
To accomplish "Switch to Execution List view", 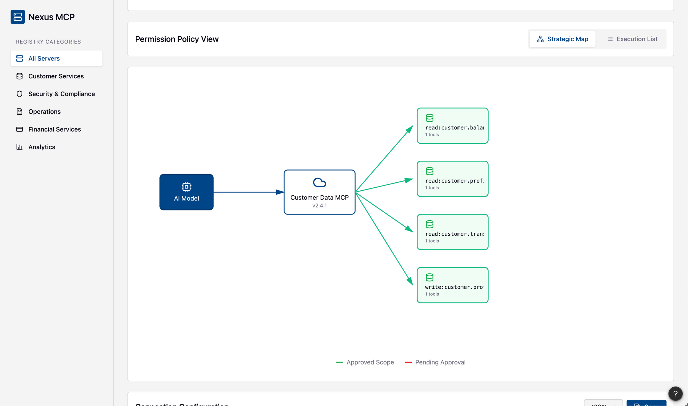I will (x=632, y=39).
